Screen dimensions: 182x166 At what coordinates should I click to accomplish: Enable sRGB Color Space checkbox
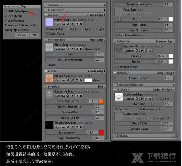6,12
